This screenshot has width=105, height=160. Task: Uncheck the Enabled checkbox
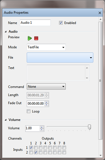coord(61,23)
